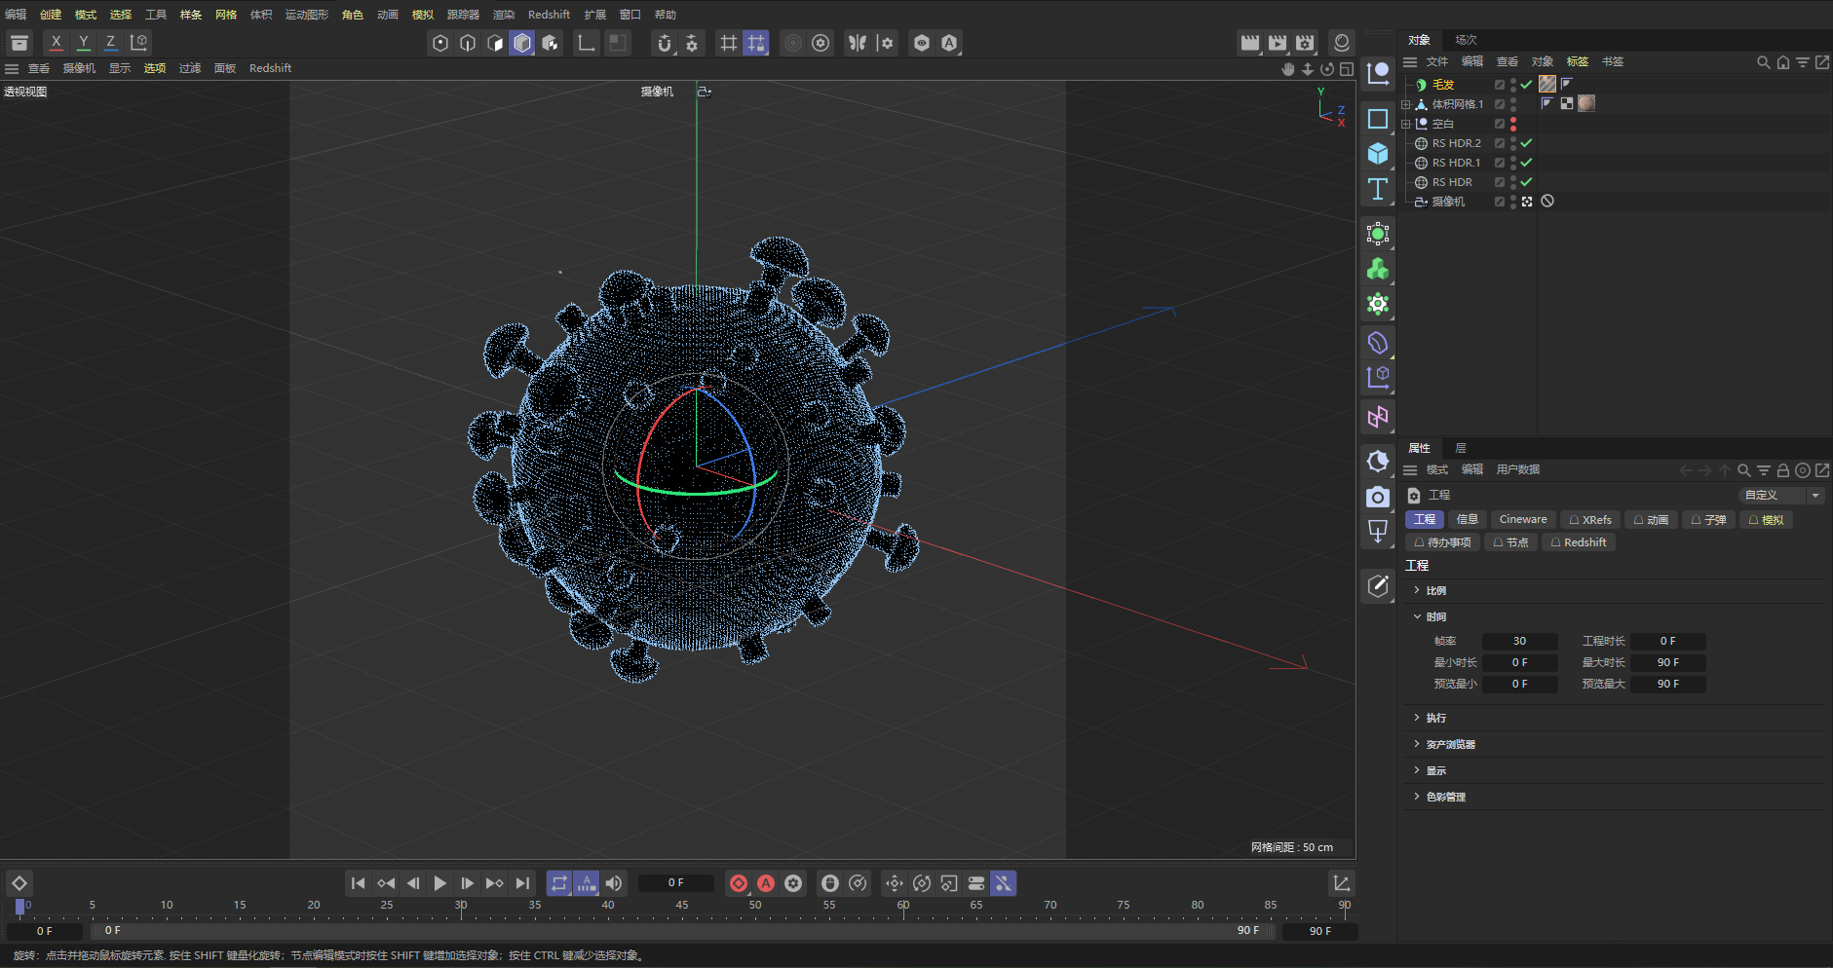
Task: Switch to the 场次 tab
Action: click(x=1466, y=40)
